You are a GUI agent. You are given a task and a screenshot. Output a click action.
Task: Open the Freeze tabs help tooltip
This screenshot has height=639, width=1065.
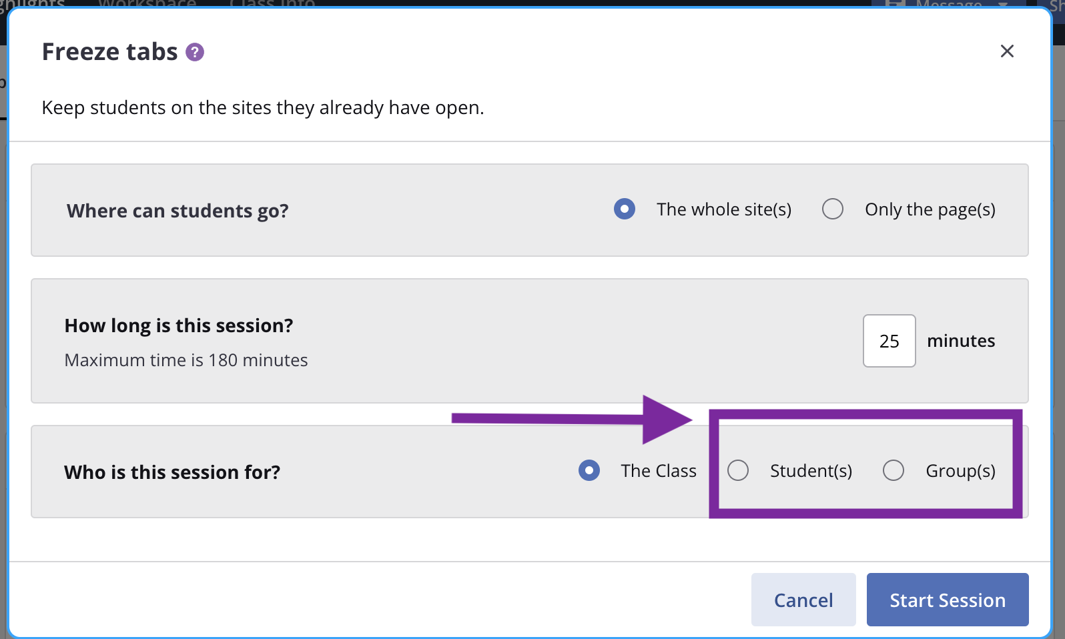pos(194,51)
